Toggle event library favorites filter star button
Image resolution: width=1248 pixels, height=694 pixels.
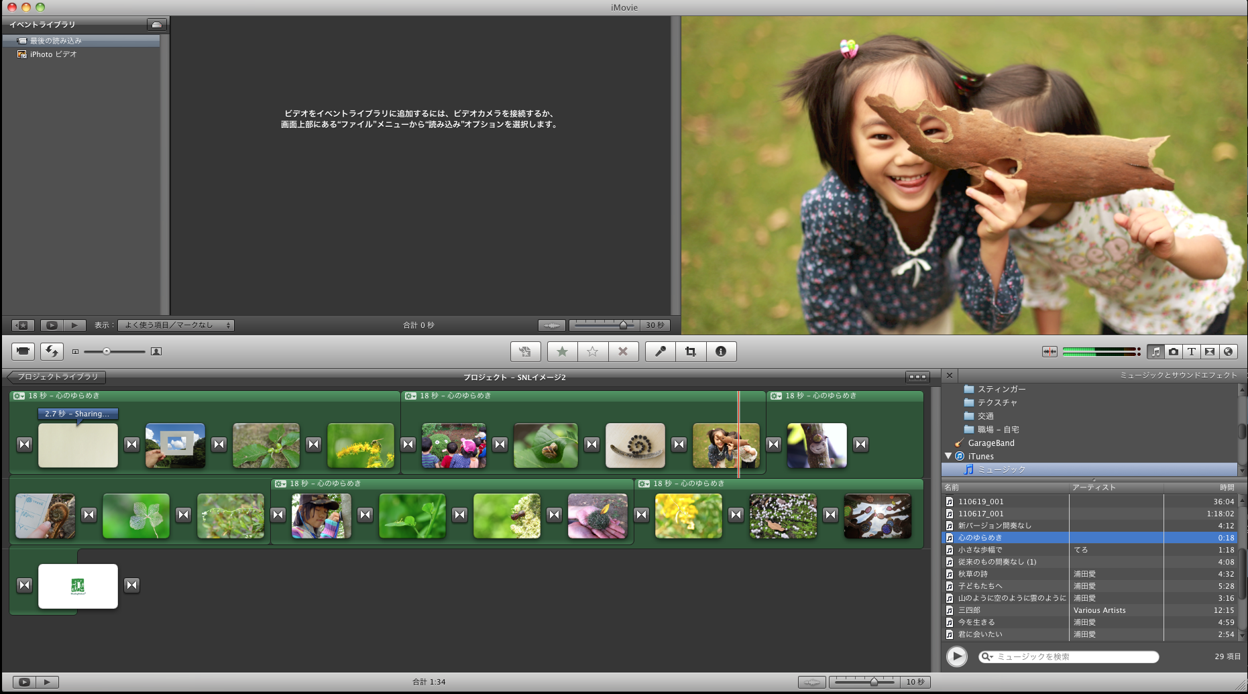tap(23, 325)
